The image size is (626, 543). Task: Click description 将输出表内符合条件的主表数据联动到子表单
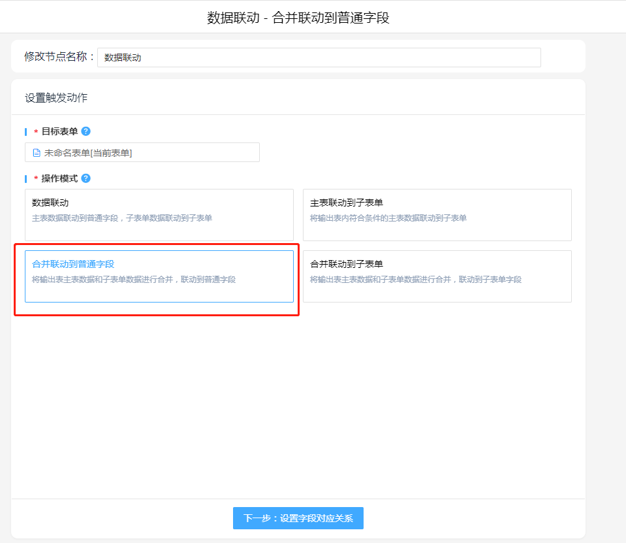pyautogui.click(x=388, y=218)
